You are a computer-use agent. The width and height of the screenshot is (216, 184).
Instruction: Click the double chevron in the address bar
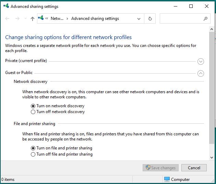(47, 18)
